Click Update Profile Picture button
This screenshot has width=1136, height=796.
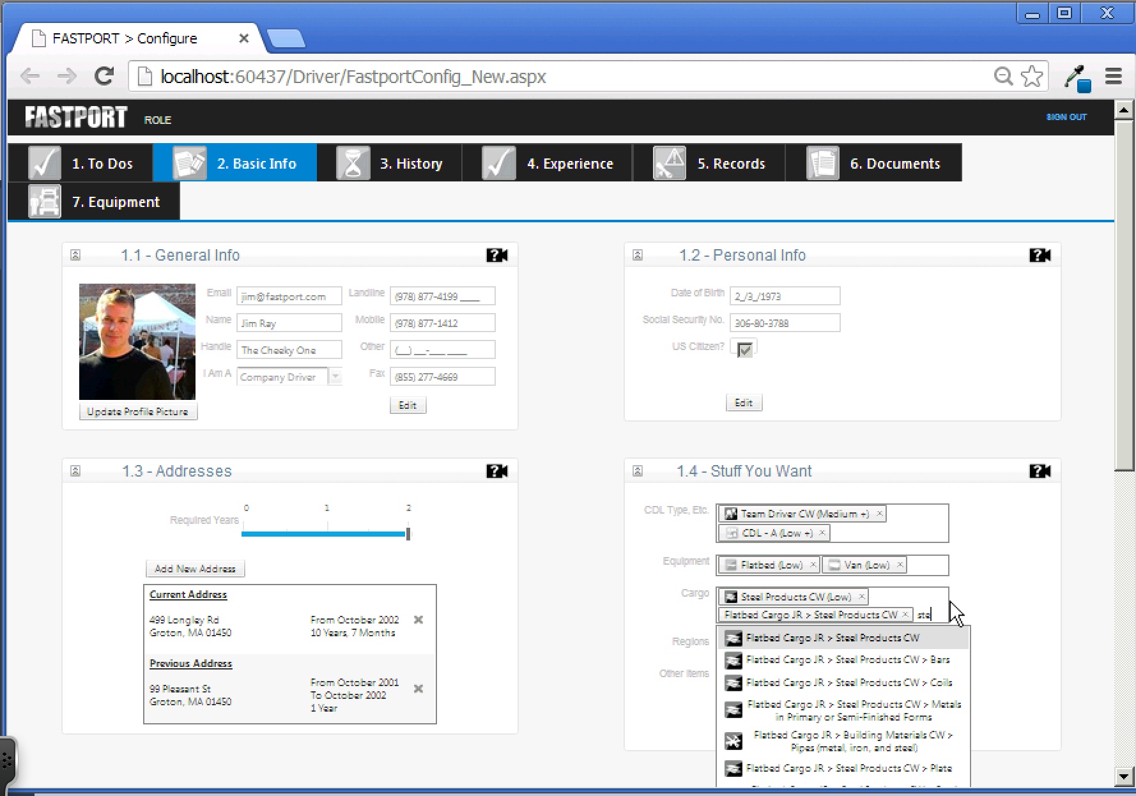138,411
